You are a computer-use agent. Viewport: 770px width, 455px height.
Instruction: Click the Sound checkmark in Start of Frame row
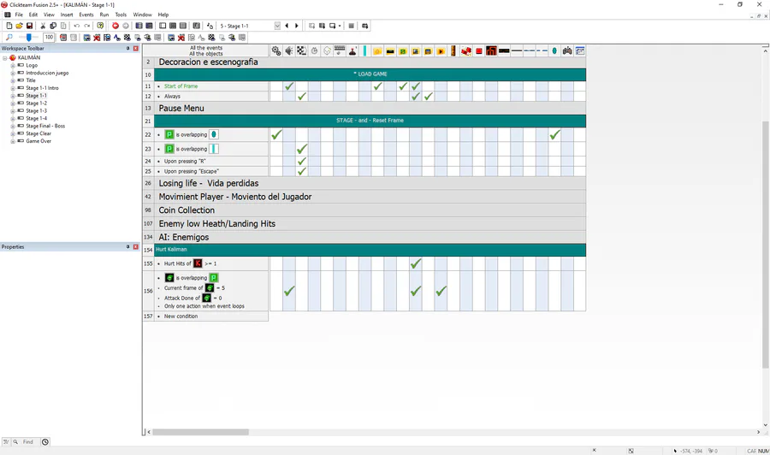click(289, 86)
